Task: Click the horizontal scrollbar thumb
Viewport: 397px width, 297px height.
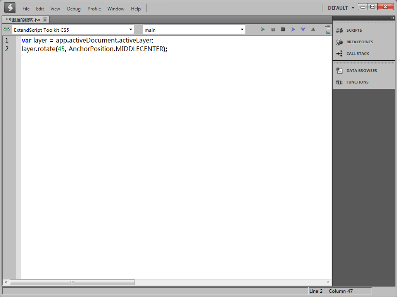Action: click(x=72, y=282)
